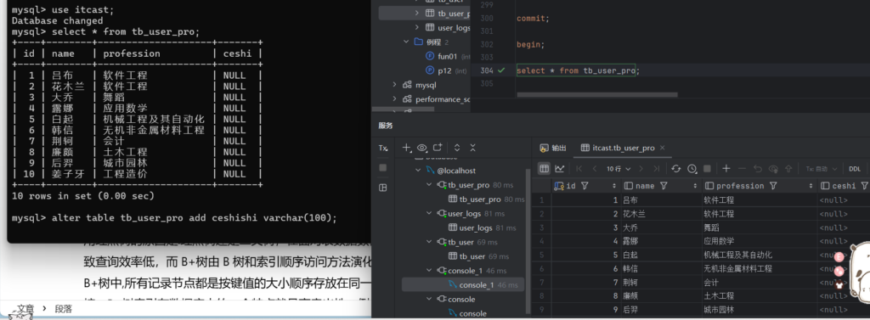Click the DDL button
The image size is (870, 320).
(x=855, y=169)
